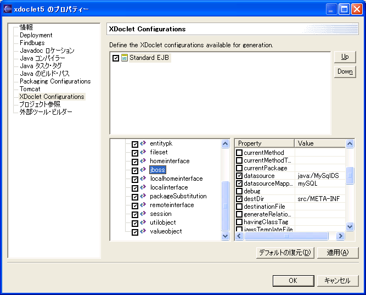
Task: Click the jboss subtask icon
Action: (x=143, y=170)
